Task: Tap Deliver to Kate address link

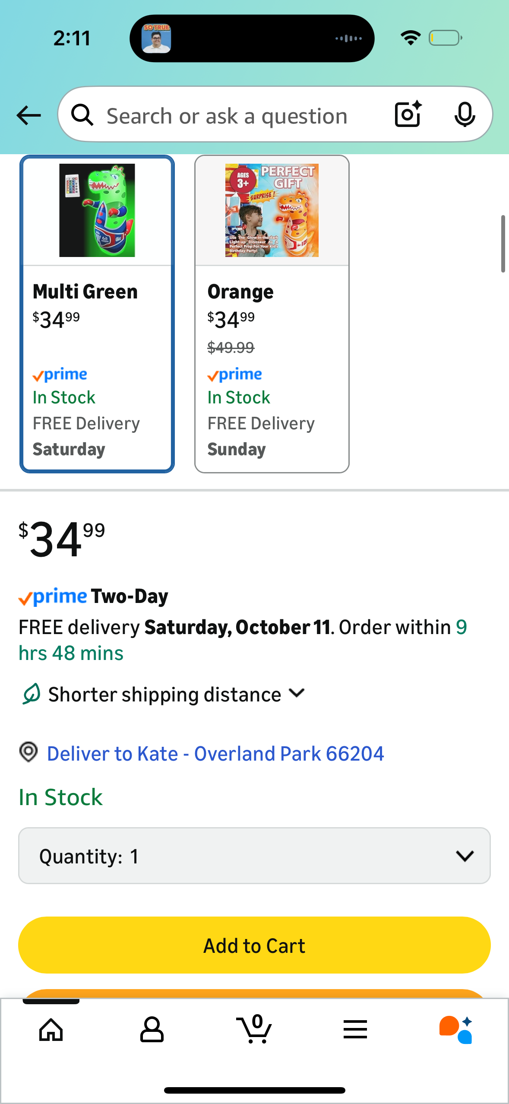Action: click(x=215, y=754)
